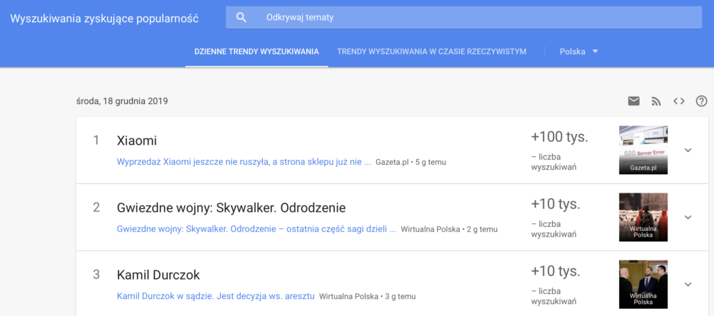
Task: Click Kamil Durczok '+10 tys.' search count
Action: [x=555, y=272]
